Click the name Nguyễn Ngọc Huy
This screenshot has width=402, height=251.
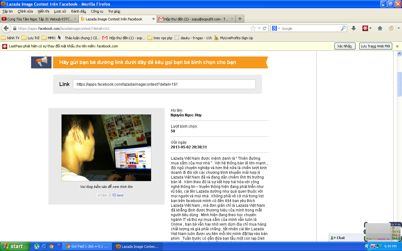186,115
